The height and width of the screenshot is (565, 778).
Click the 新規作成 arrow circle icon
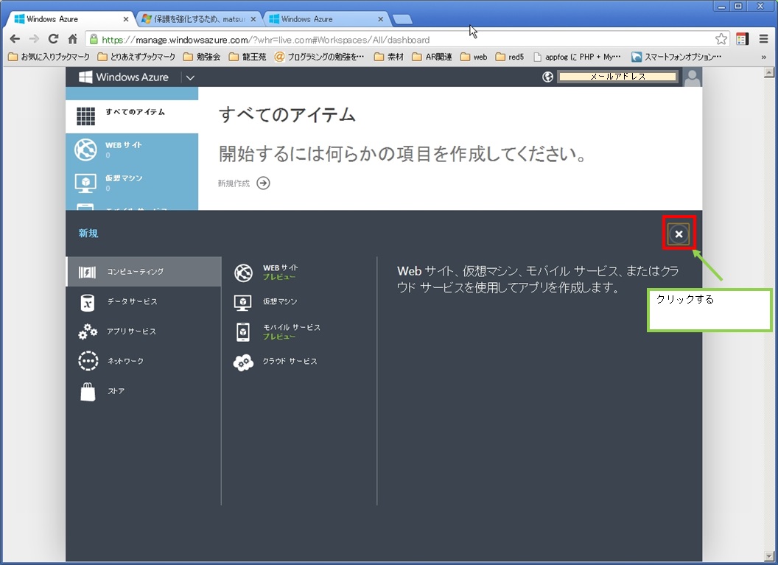pos(264,183)
